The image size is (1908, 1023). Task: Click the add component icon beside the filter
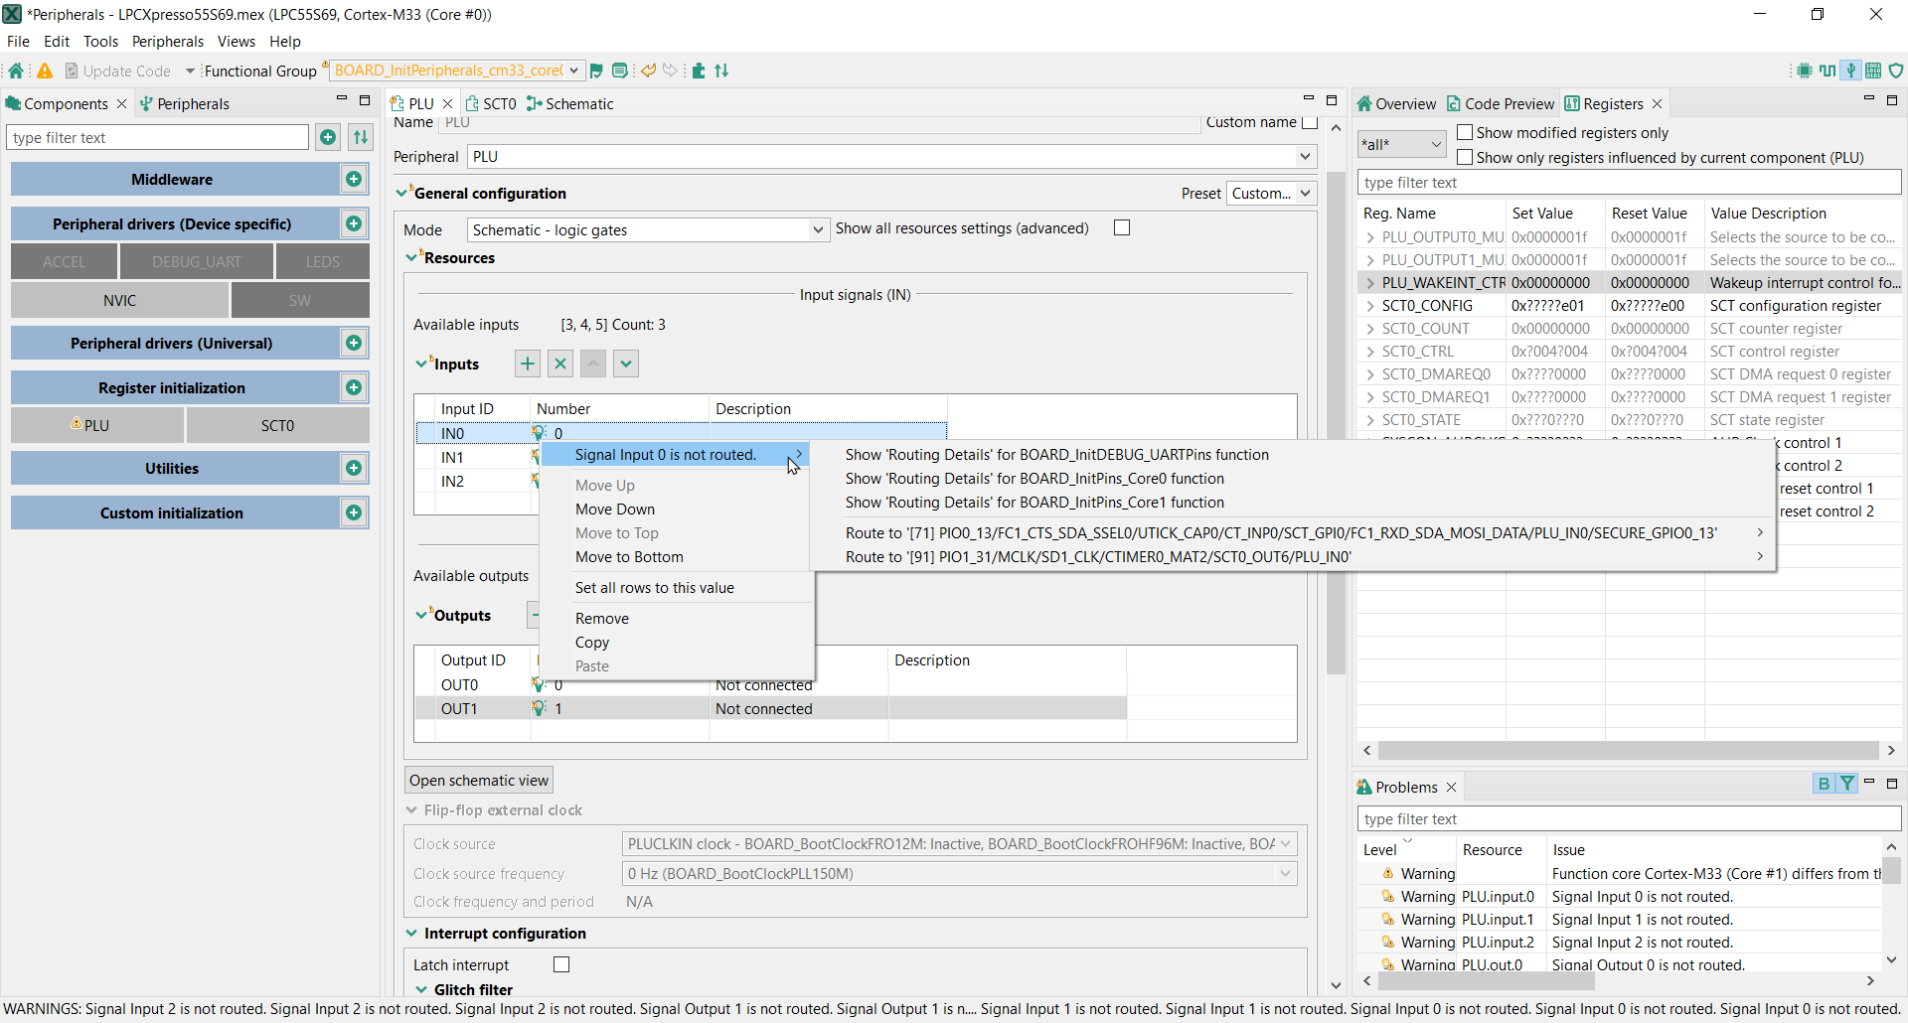pyautogui.click(x=328, y=137)
